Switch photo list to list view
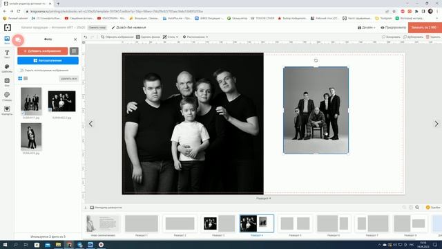Viewport: 442px width, 249px height. coord(26,78)
